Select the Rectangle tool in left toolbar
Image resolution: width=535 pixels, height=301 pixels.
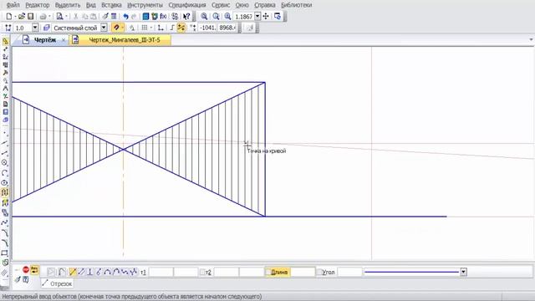[x=5, y=253]
